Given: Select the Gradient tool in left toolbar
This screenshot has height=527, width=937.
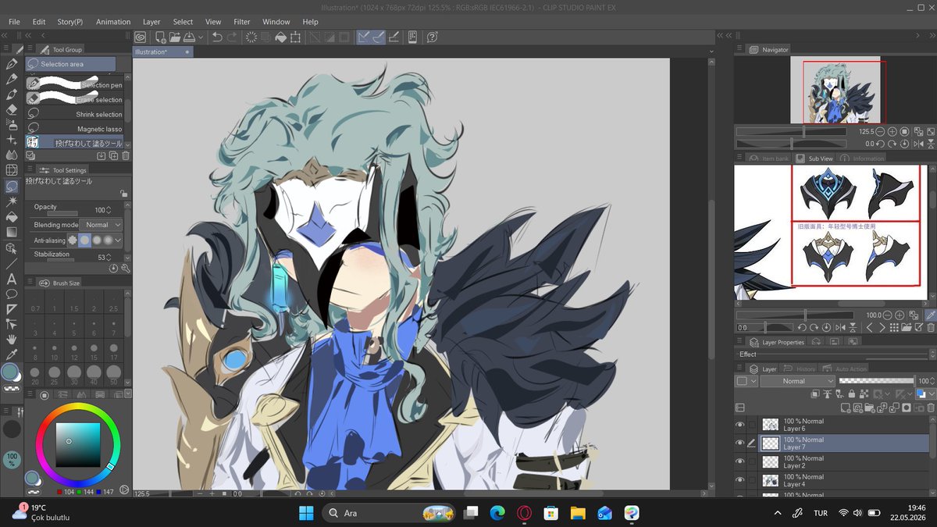Looking at the screenshot, I should click(12, 231).
